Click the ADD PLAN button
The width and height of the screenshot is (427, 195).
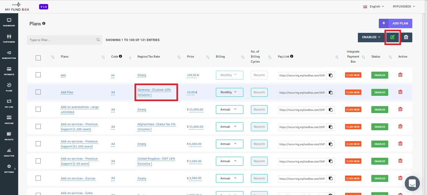395,23
